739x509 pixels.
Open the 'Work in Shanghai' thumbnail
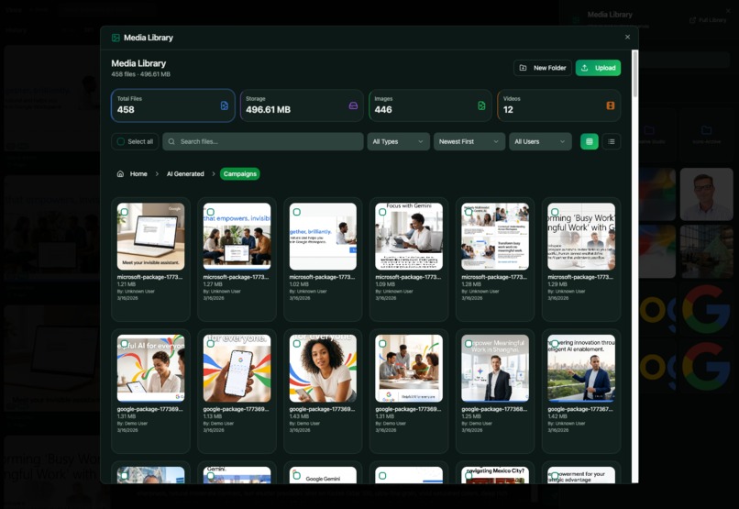pos(495,369)
